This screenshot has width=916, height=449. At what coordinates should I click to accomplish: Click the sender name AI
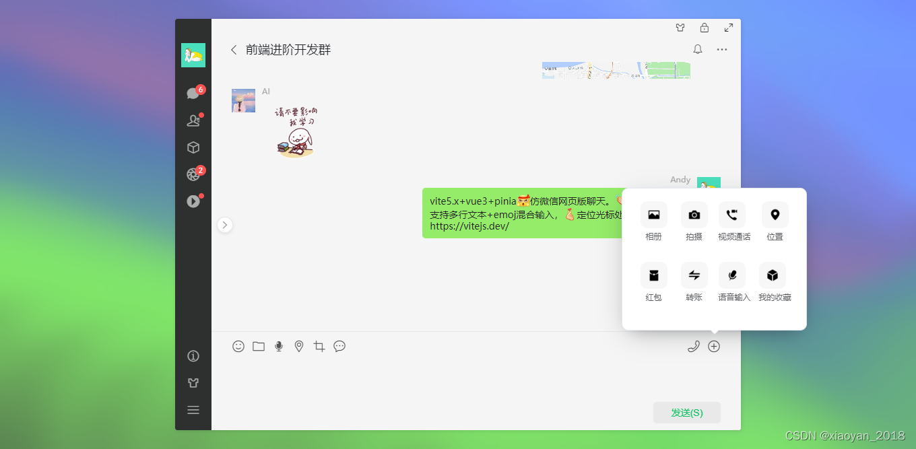[266, 92]
